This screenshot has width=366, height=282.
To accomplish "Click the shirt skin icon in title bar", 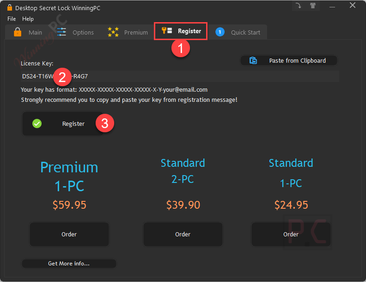I will 313,6.
